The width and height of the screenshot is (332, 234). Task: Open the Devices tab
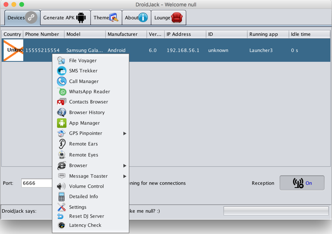22,18
